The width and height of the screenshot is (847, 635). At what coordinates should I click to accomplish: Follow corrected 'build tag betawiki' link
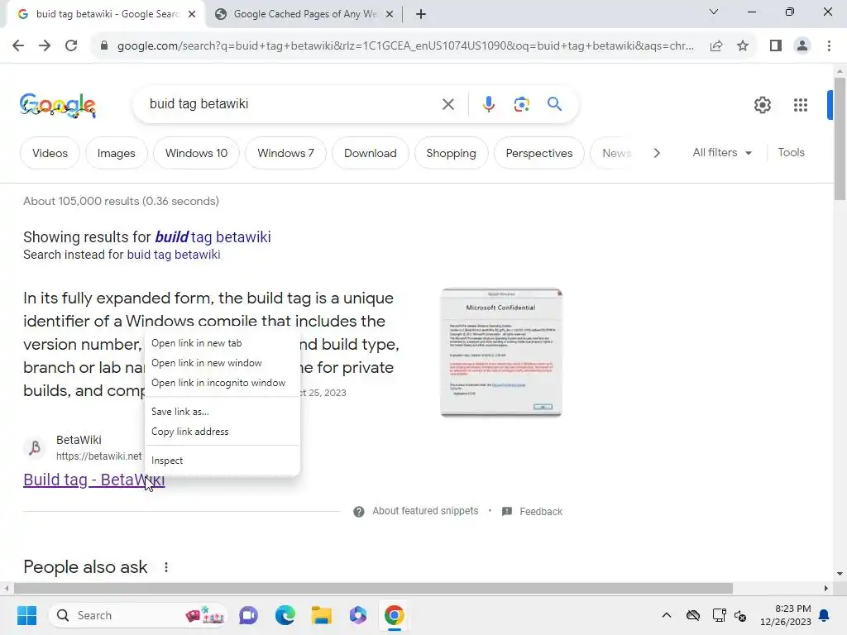click(x=213, y=237)
